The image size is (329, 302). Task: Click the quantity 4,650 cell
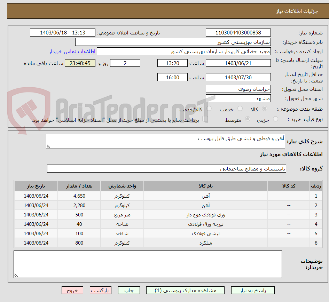(79, 196)
